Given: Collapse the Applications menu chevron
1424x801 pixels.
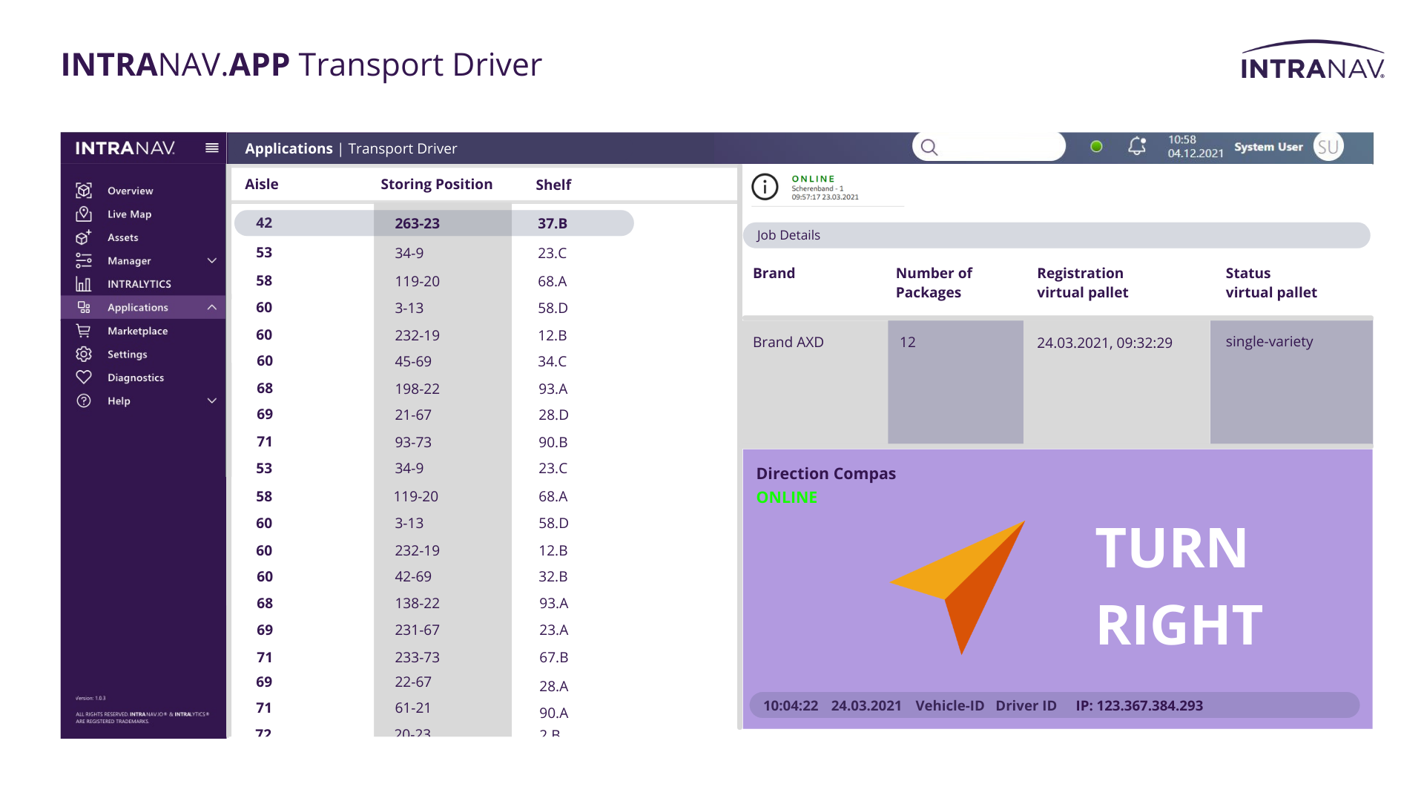Looking at the screenshot, I should click(x=212, y=307).
